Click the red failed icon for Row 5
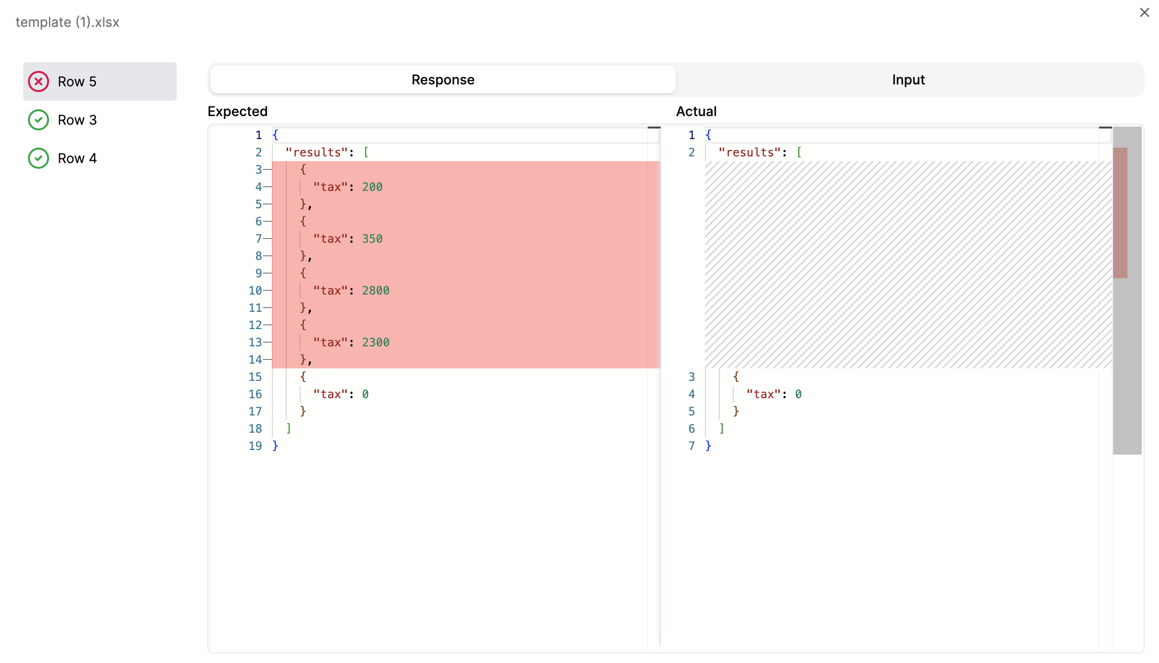Viewport: 1159px width, 663px height. coord(38,82)
